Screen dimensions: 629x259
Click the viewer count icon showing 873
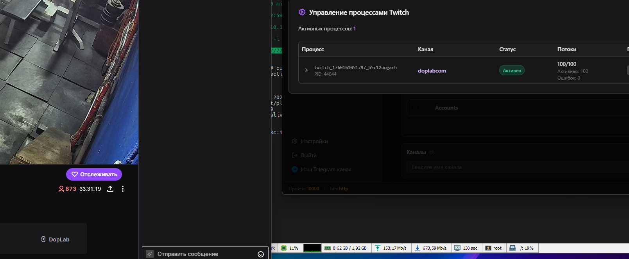coord(61,189)
